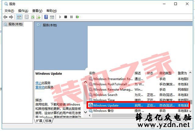Image resolution: width=195 pixels, height=131 pixels.
Task: Click the description pane scroll-up arrow
Action: click(85, 82)
